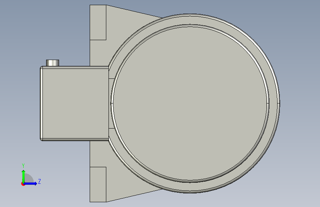Select the upper rectangular mounting tab
Screen dimensions: 320x207
click(98, 22)
